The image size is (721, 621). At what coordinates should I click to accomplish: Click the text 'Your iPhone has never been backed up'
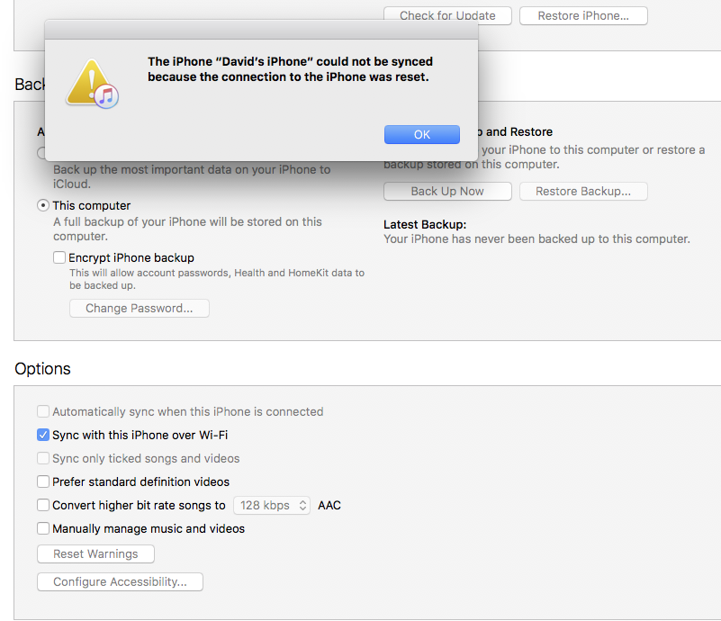click(x=536, y=239)
